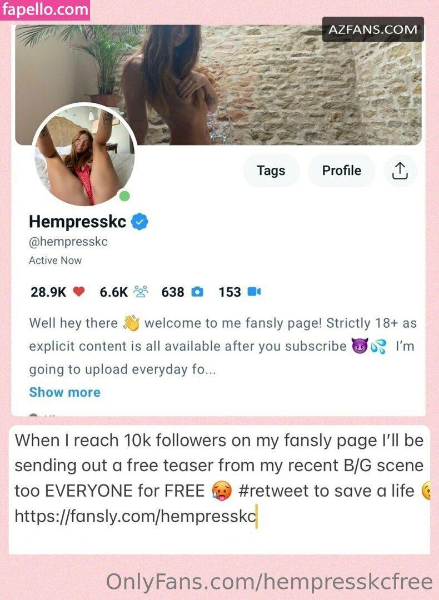Screen dimensions: 439x600
Task: Open the Profile button
Action: click(341, 171)
